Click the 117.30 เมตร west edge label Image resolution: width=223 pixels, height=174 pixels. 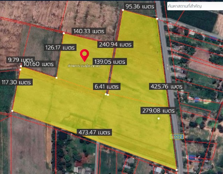pyautogui.click(x=16, y=82)
